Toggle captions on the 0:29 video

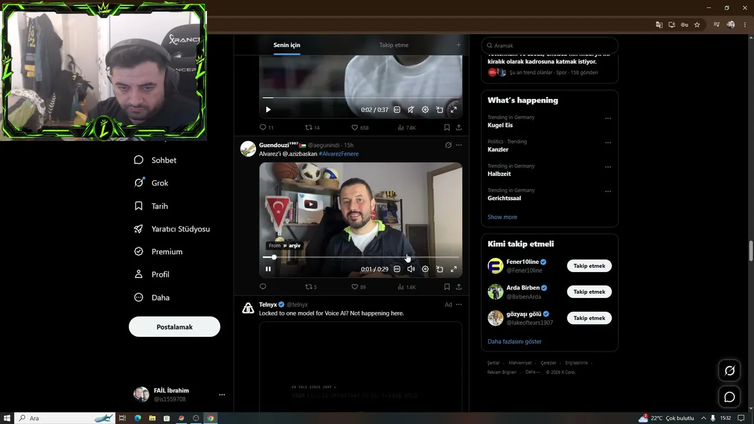[x=397, y=269]
